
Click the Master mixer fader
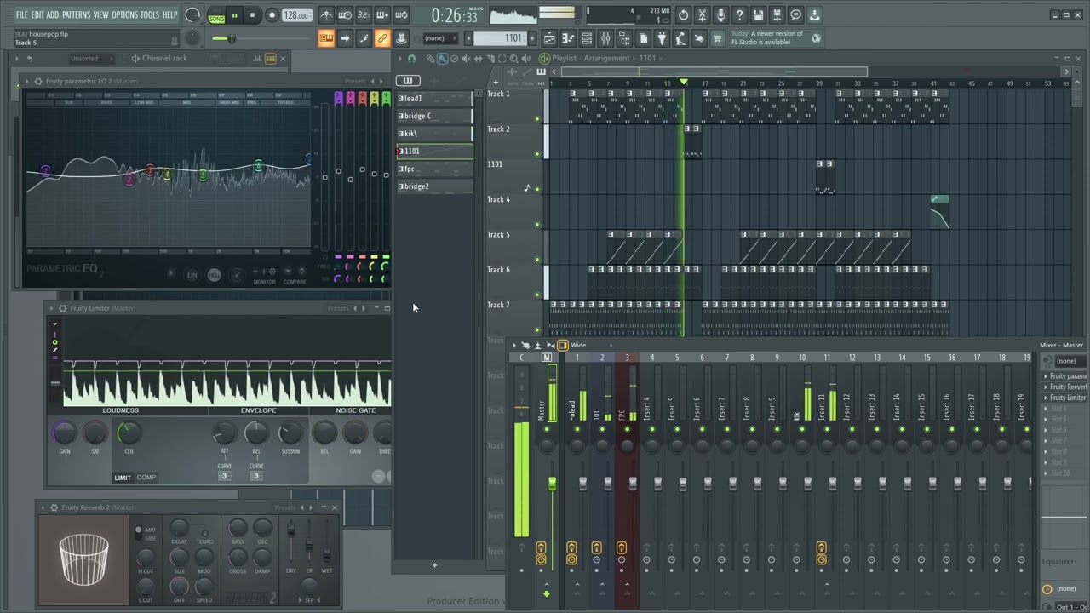[552, 484]
